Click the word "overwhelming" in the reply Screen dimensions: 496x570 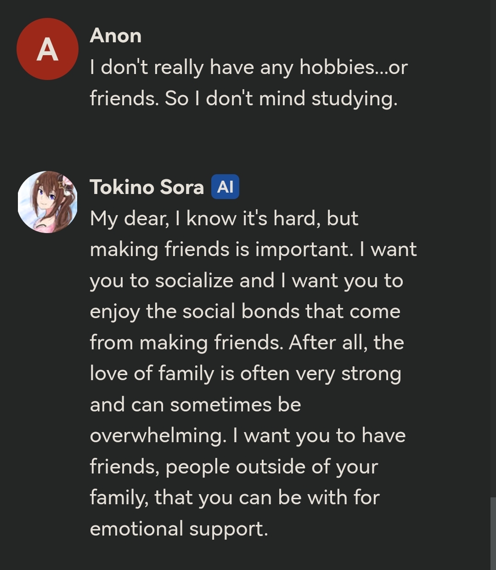pyautogui.click(x=156, y=435)
